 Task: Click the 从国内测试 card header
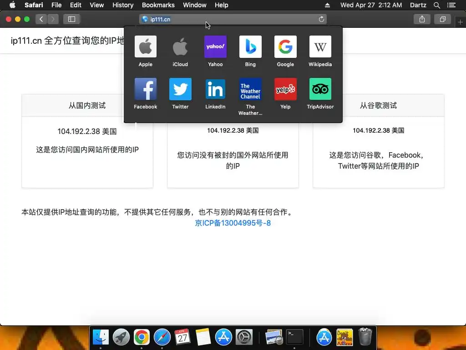[87, 105]
